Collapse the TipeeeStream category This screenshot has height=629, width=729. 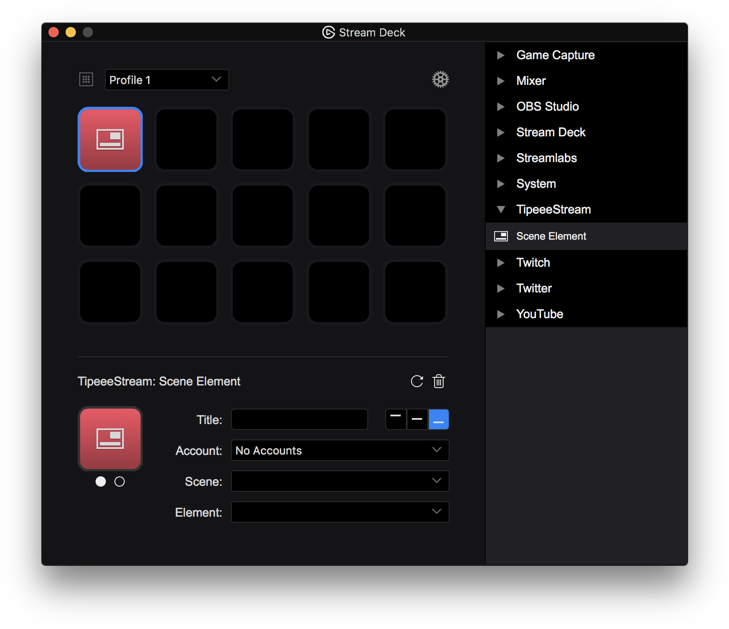(501, 210)
